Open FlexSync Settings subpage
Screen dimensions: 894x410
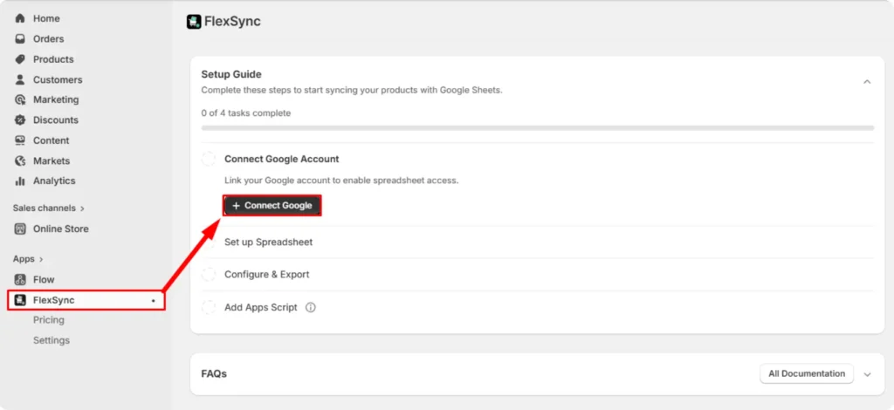click(52, 340)
